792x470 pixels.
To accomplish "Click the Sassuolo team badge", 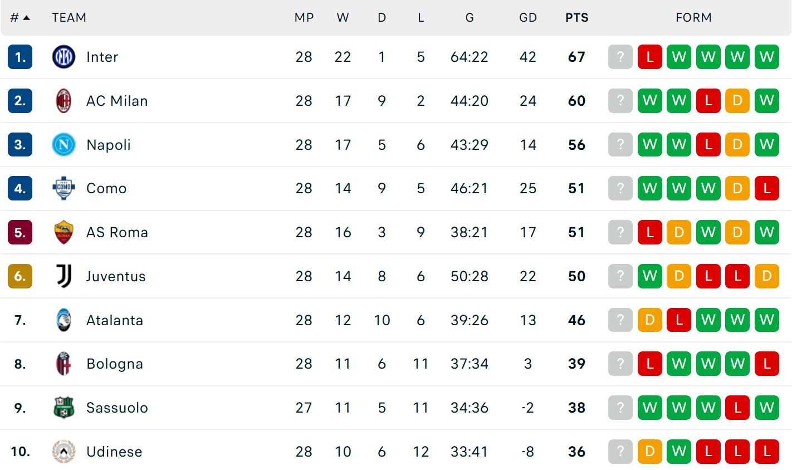I will [63, 408].
